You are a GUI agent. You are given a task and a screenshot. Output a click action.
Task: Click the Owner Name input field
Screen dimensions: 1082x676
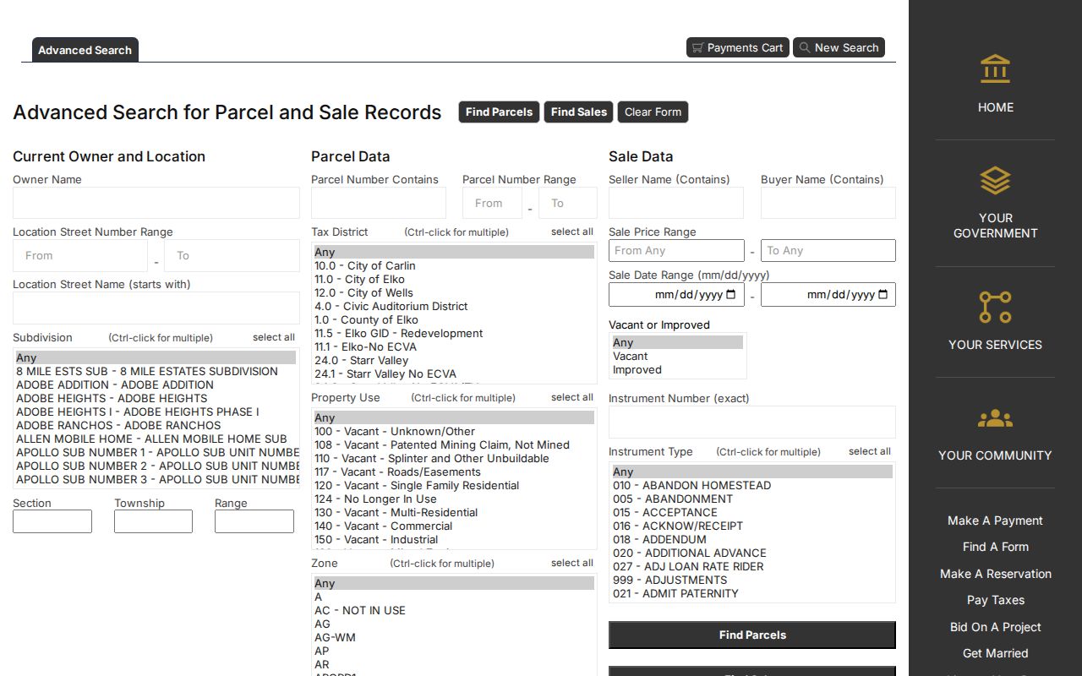click(156, 203)
